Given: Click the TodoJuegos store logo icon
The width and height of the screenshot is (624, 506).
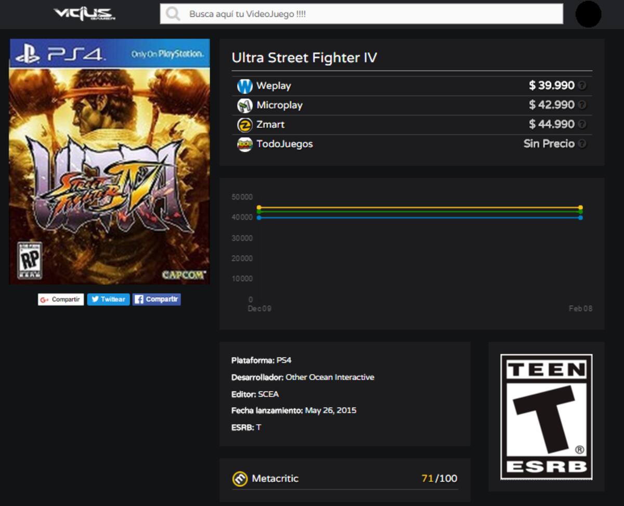Looking at the screenshot, I should point(244,144).
